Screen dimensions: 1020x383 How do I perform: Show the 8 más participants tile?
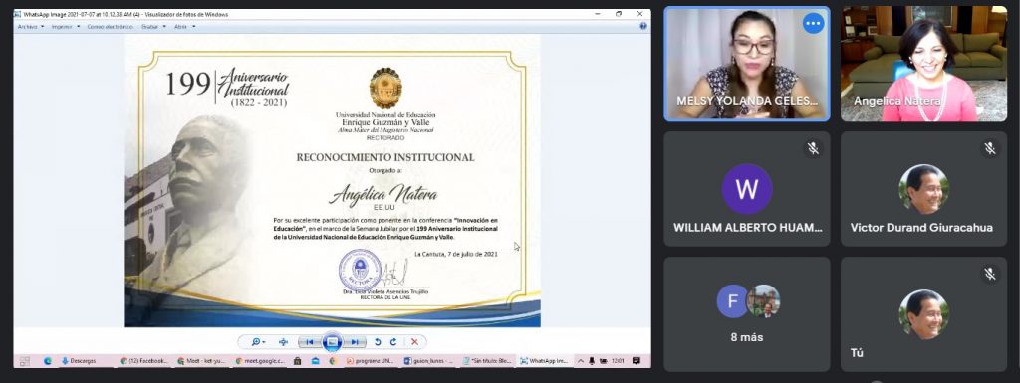pos(747,313)
